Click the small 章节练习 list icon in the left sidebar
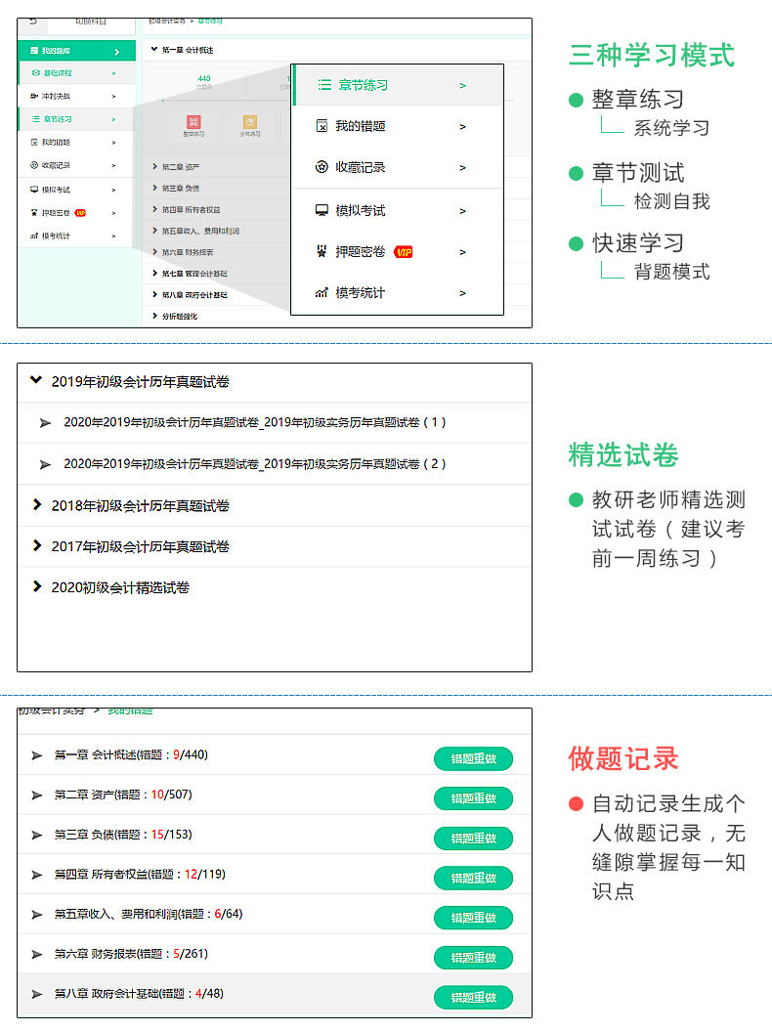This screenshot has width=772, height=1032. point(36,119)
